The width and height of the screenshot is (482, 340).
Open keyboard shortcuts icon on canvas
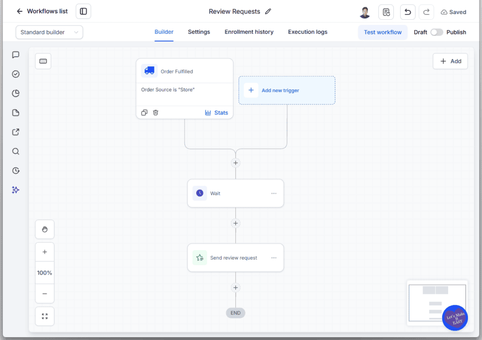43,61
